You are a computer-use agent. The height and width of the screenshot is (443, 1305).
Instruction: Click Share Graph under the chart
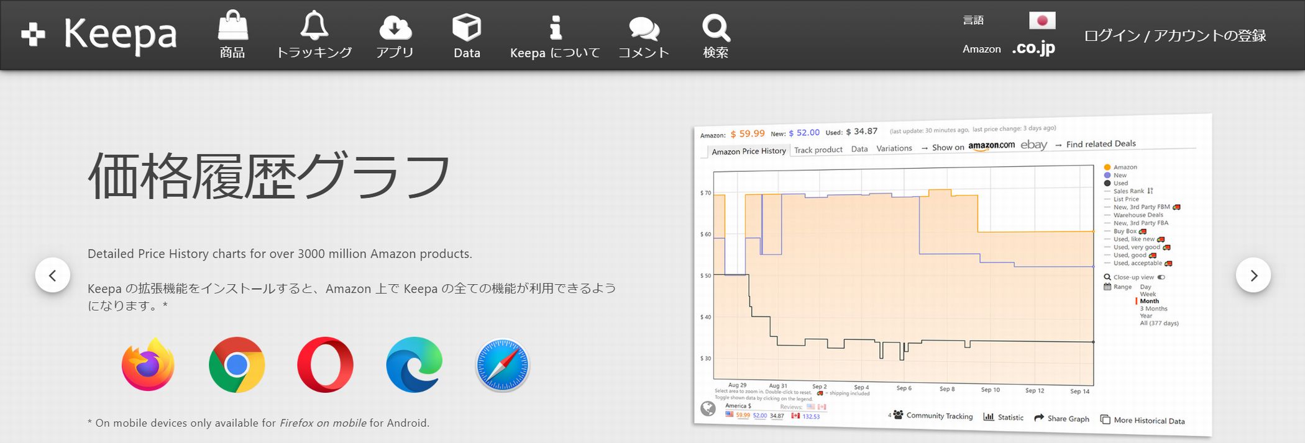coord(1061,418)
